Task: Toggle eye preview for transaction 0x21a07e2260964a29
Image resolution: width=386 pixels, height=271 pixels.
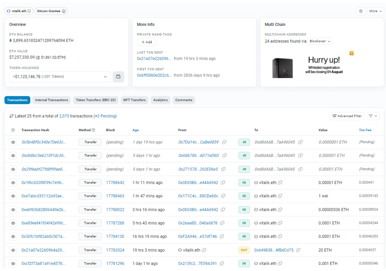Action: coord(13,250)
